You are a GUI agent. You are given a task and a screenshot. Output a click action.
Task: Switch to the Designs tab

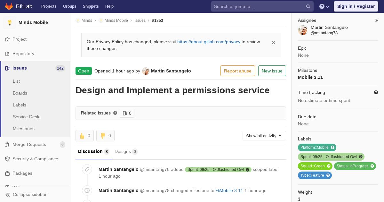(126, 151)
